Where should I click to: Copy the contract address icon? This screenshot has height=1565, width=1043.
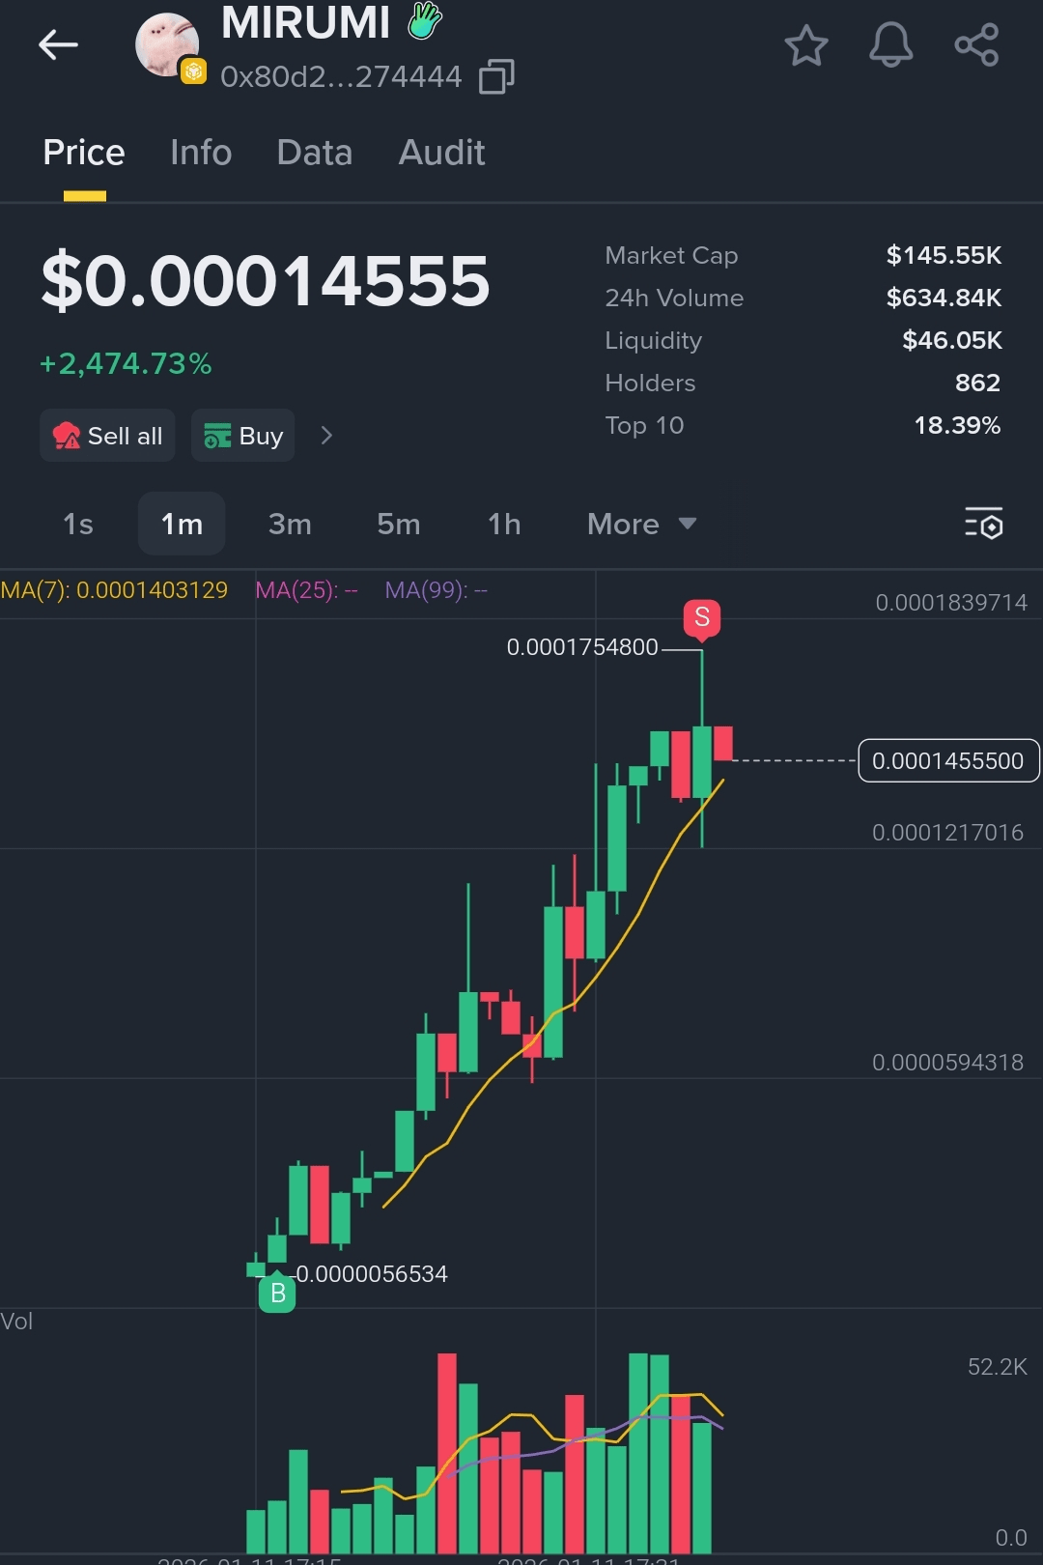pyautogui.click(x=496, y=76)
